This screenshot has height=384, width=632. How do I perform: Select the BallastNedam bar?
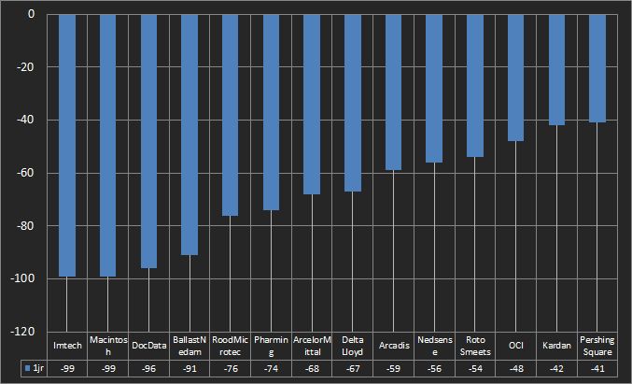coord(190,135)
